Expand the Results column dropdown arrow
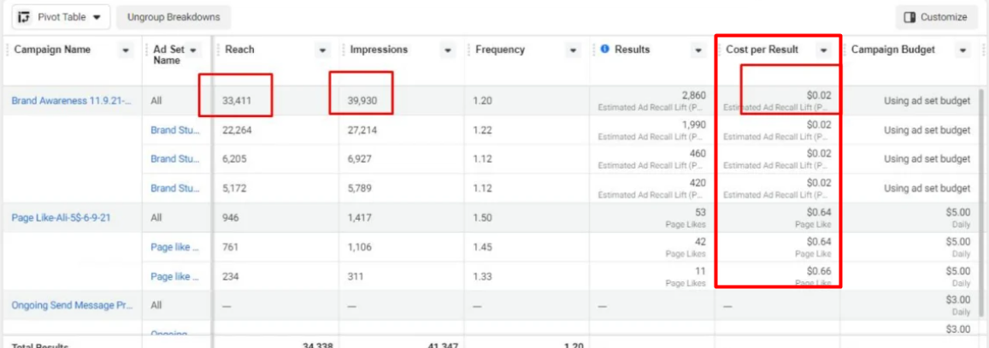Viewport: 989px width, 348px height. click(698, 50)
